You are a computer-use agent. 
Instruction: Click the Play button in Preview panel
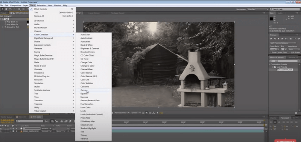coord(278,39)
